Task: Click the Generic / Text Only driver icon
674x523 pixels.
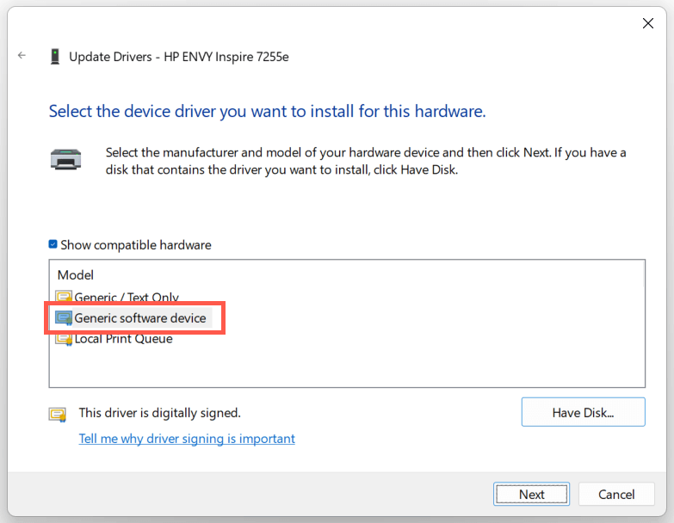Action: click(x=64, y=298)
